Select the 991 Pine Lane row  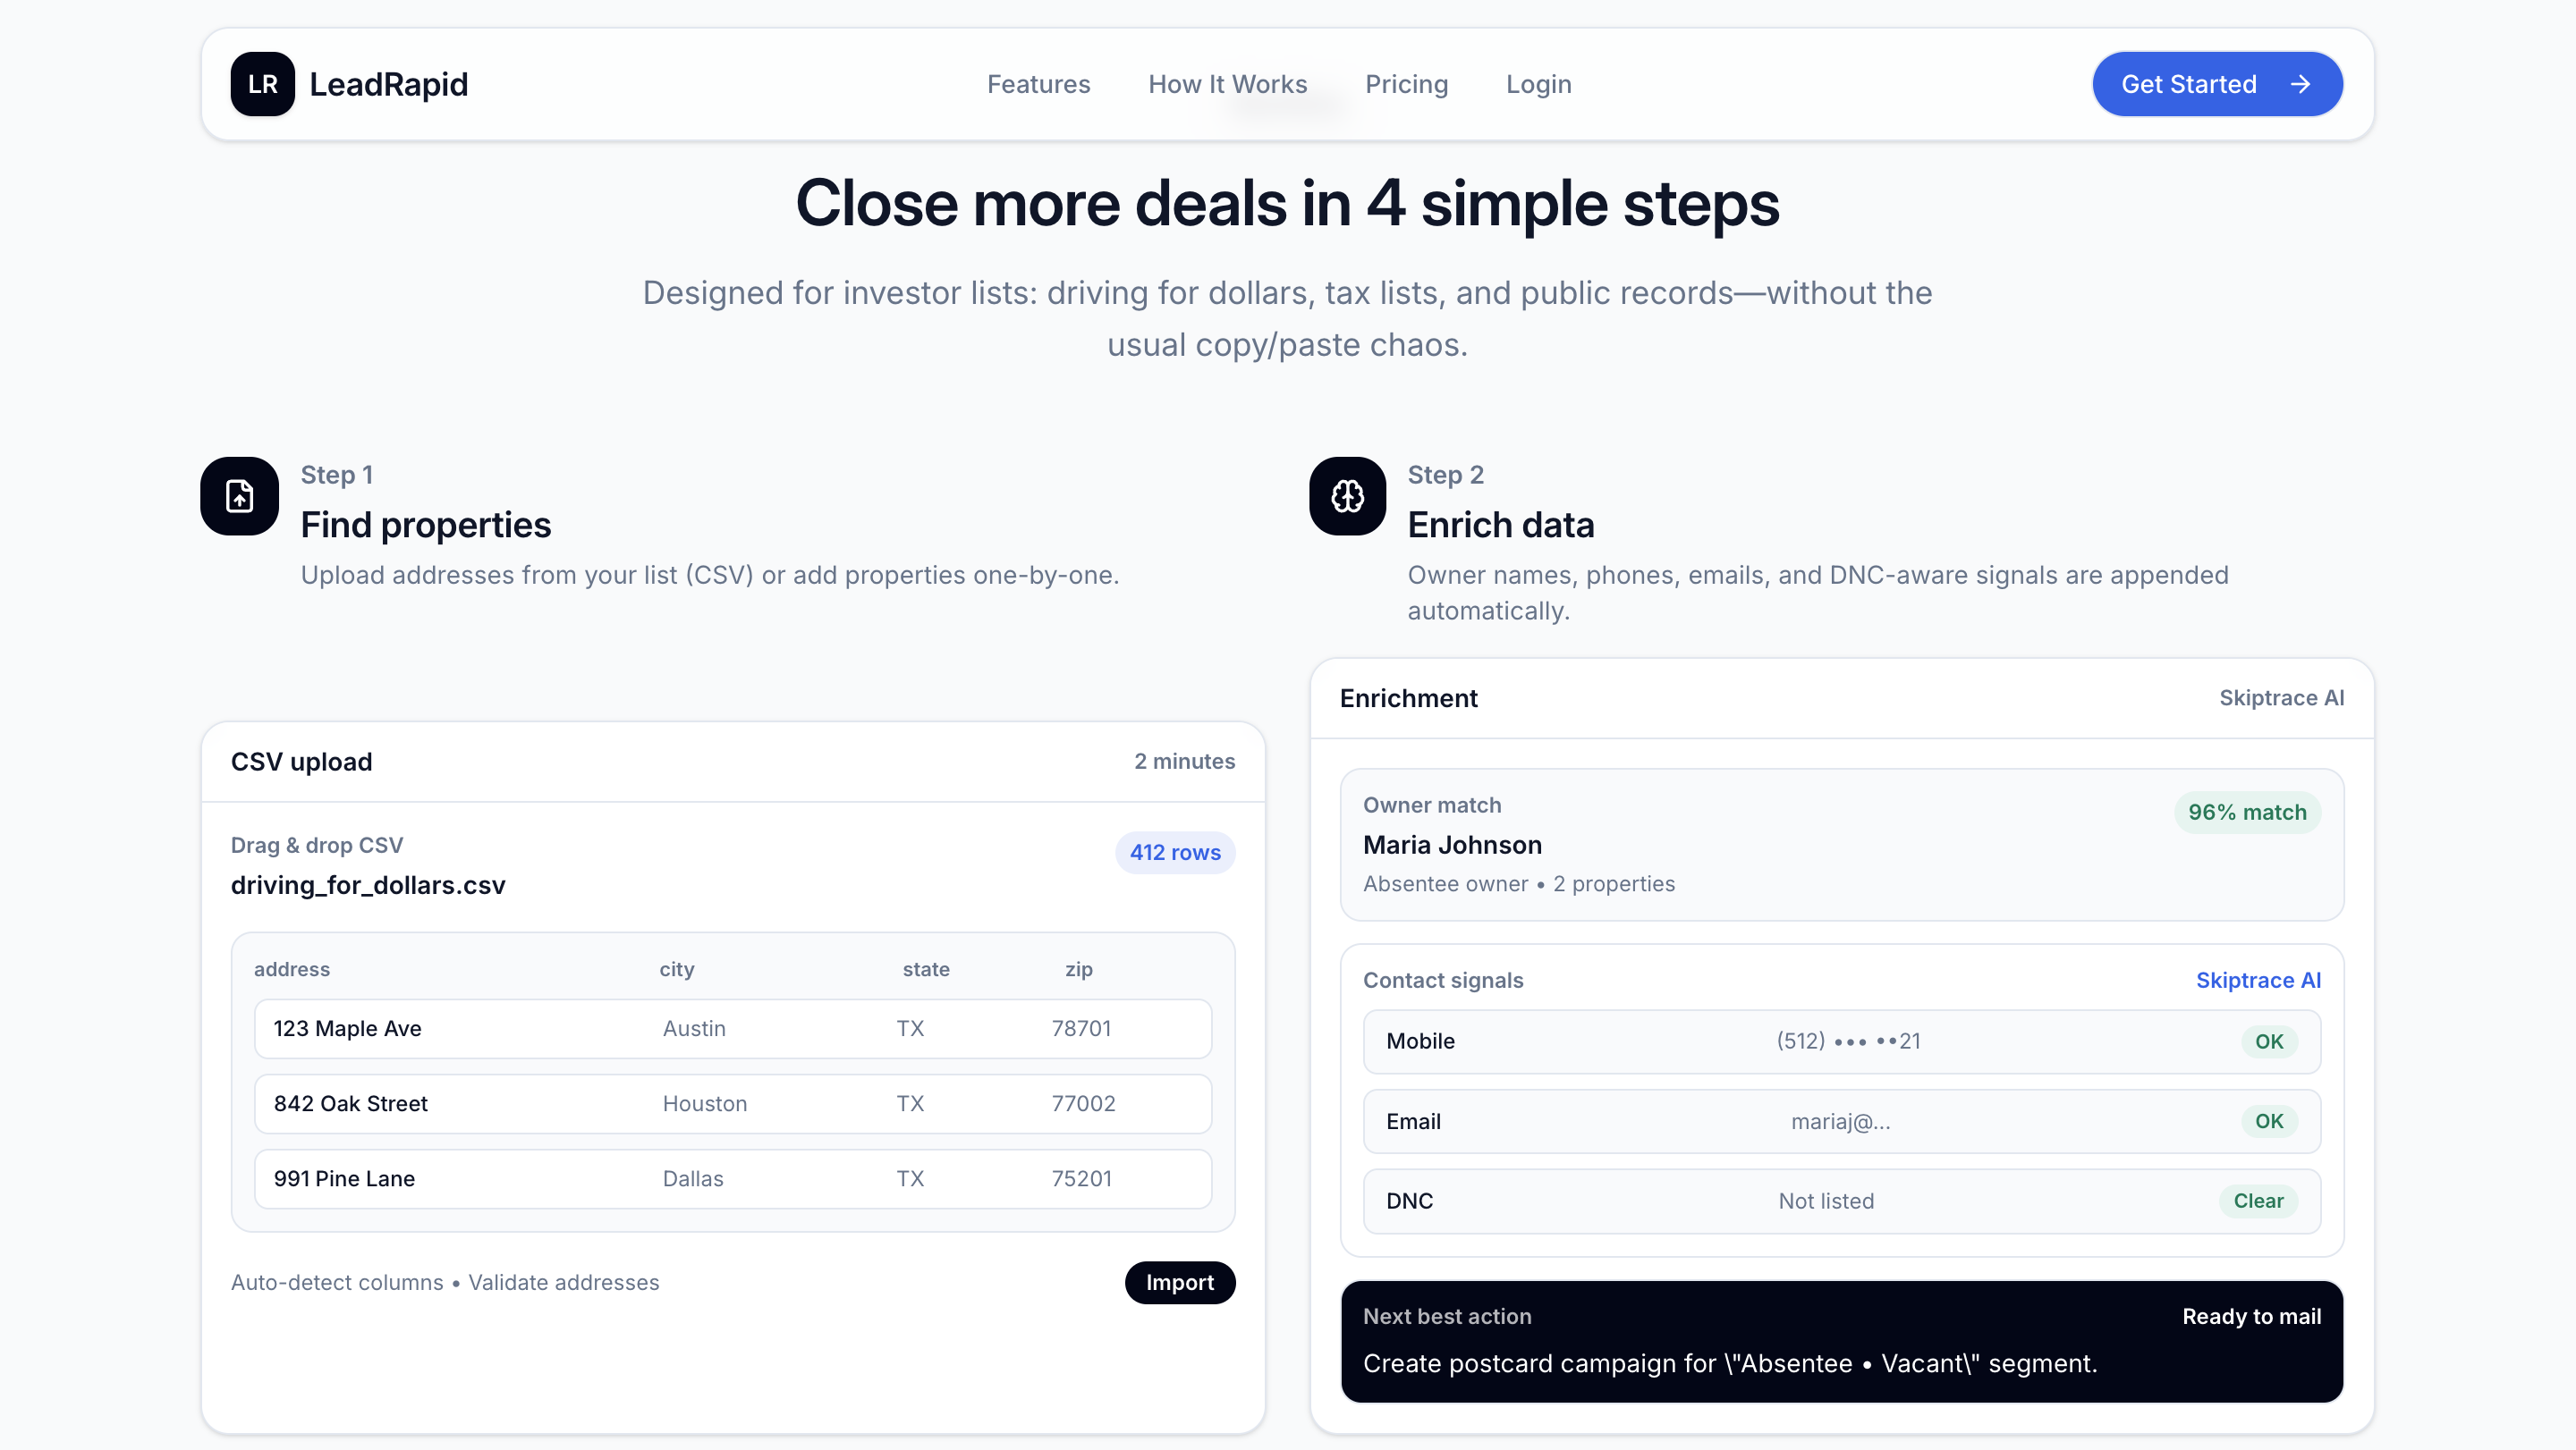pos(732,1178)
